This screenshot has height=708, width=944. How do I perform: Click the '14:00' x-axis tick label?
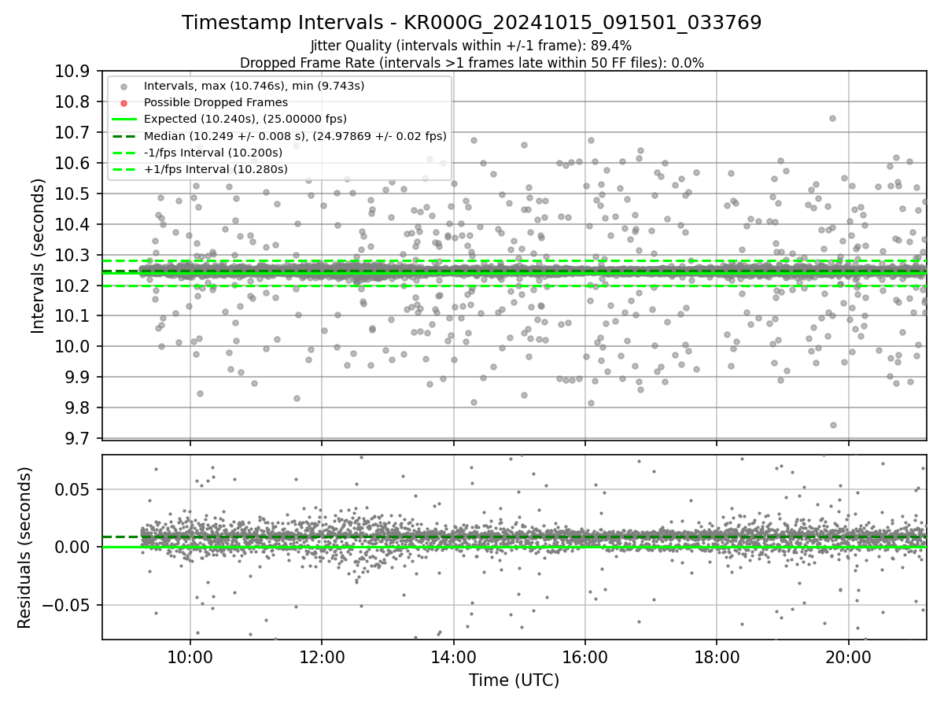pos(453,657)
